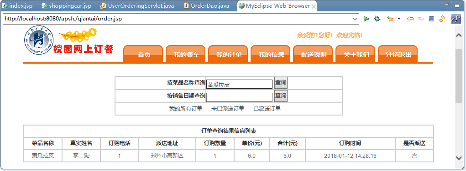This screenshot has width=466, height=171.
Task: Click the 黄瓜拉皮 cell in results table
Action: pyautogui.click(x=43, y=155)
